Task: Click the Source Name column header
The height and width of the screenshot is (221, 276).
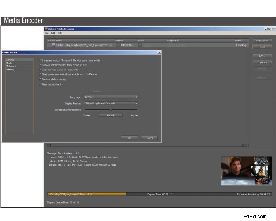Action: [55, 41]
